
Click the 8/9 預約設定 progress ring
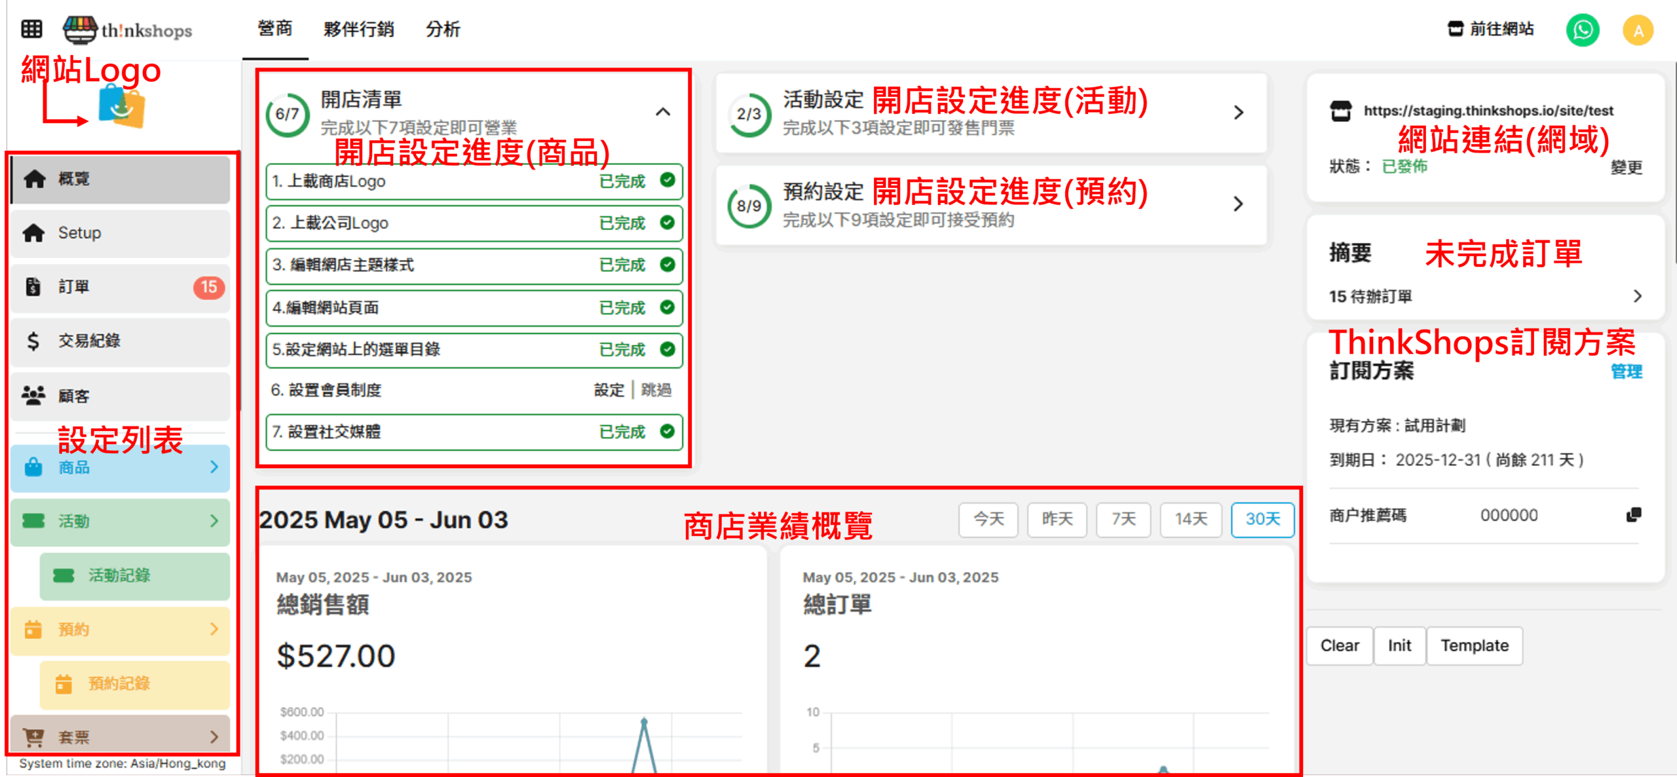(749, 206)
